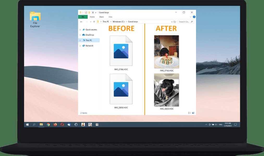
Task: Open the File Explorer desktop shortcut
Action: click(x=35, y=19)
